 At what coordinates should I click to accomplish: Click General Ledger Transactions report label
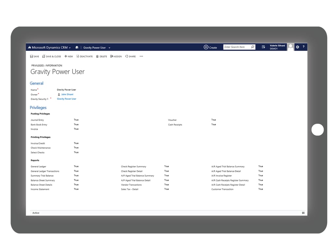click(45, 171)
